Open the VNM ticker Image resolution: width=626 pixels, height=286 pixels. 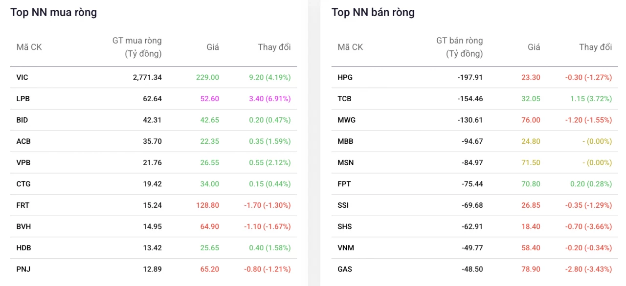point(345,248)
